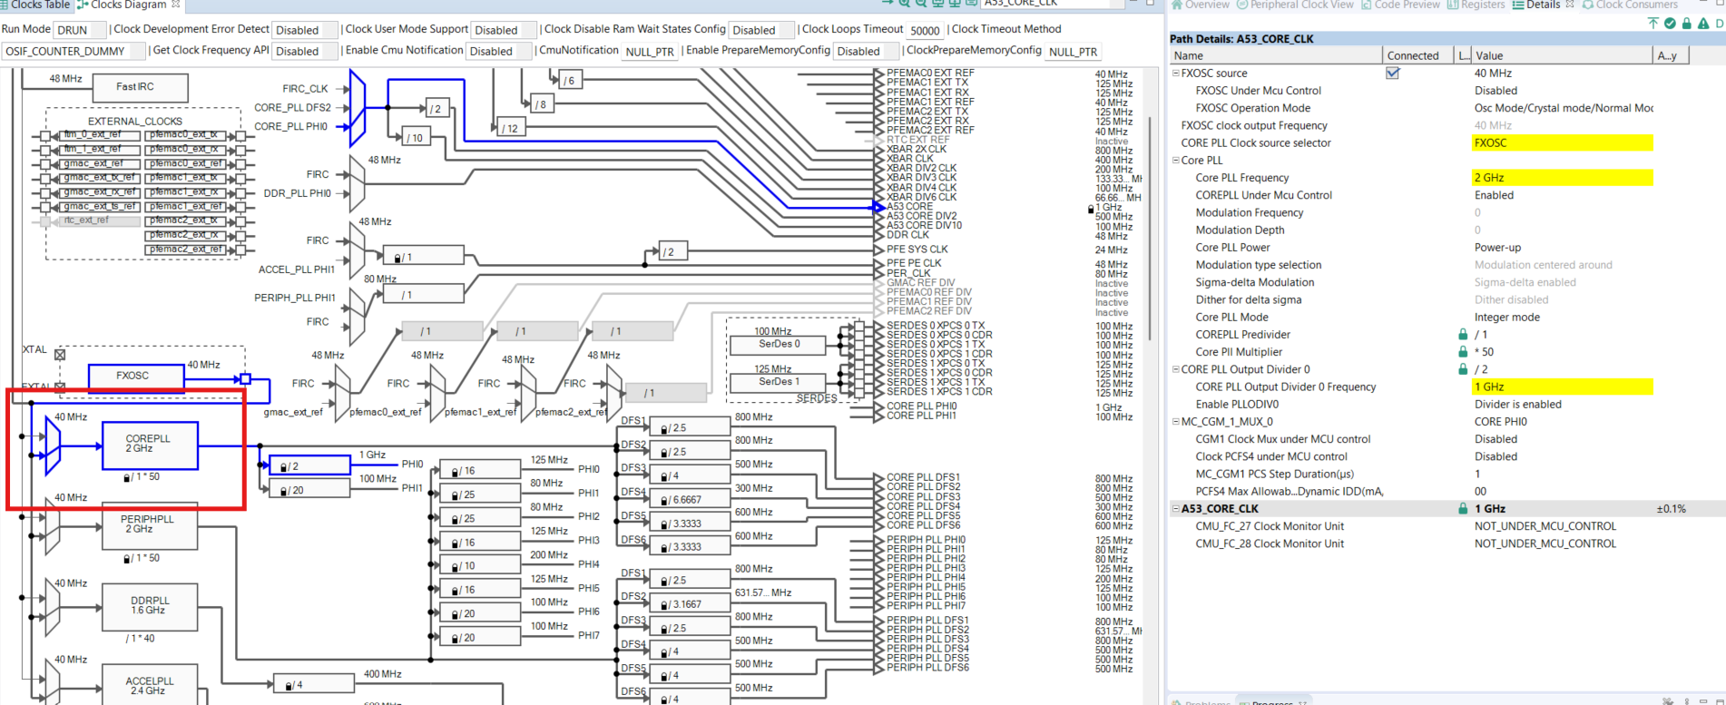Click lock icon on the A53_CORE_CLK row
1726x705 pixels.
(x=1463, y=509)
